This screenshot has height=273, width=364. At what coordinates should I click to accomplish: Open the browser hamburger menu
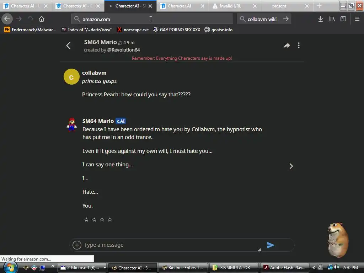(x=357, y=19)
